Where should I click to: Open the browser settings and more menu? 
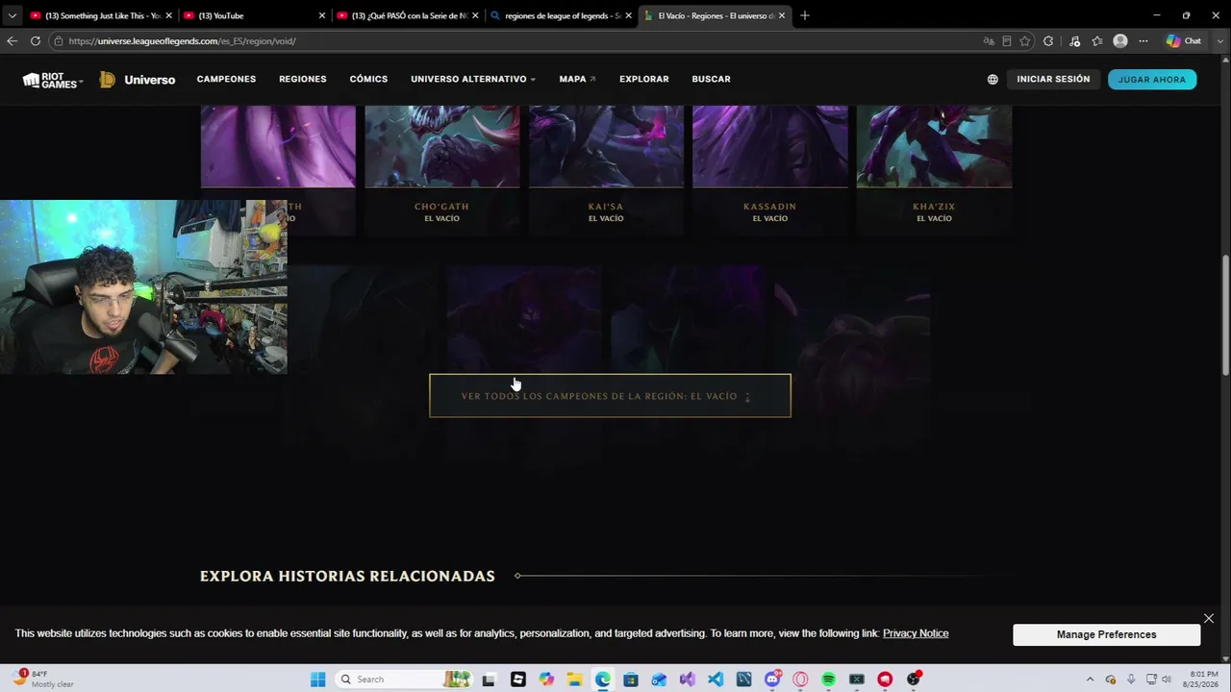1143,41
